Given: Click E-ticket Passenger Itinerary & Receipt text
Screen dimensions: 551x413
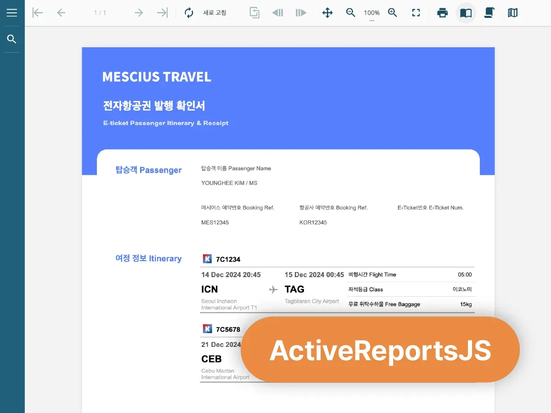Looking at the screenshot, I should (x=166, y=123).
